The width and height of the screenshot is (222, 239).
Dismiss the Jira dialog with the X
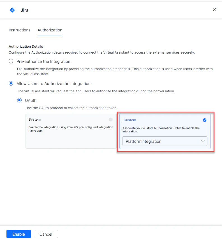(x=214, y=9)
